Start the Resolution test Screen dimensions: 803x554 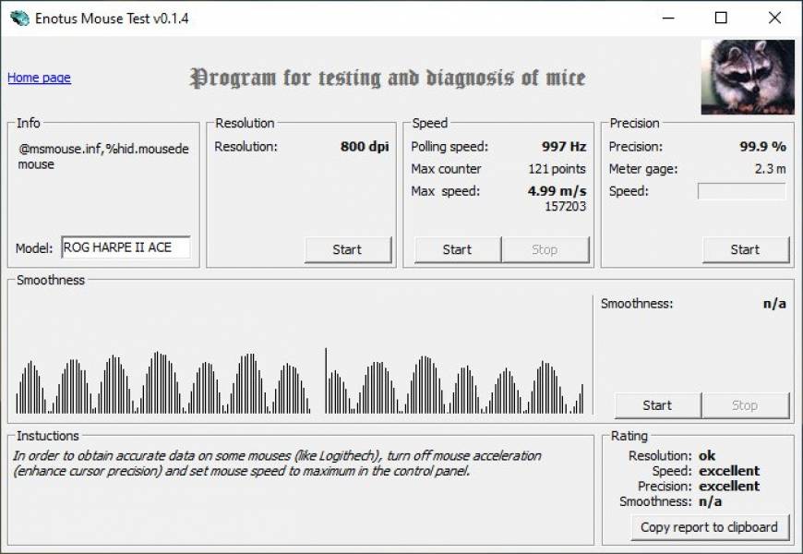point(348,249)
